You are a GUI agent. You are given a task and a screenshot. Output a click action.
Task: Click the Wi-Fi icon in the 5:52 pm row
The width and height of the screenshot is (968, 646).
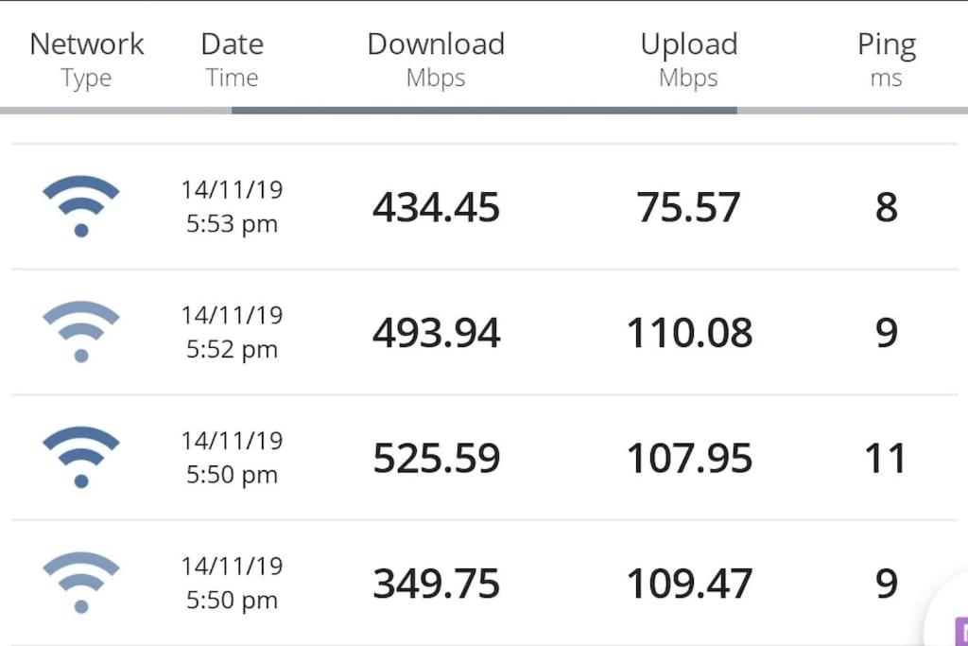click(x=81, y=332)
